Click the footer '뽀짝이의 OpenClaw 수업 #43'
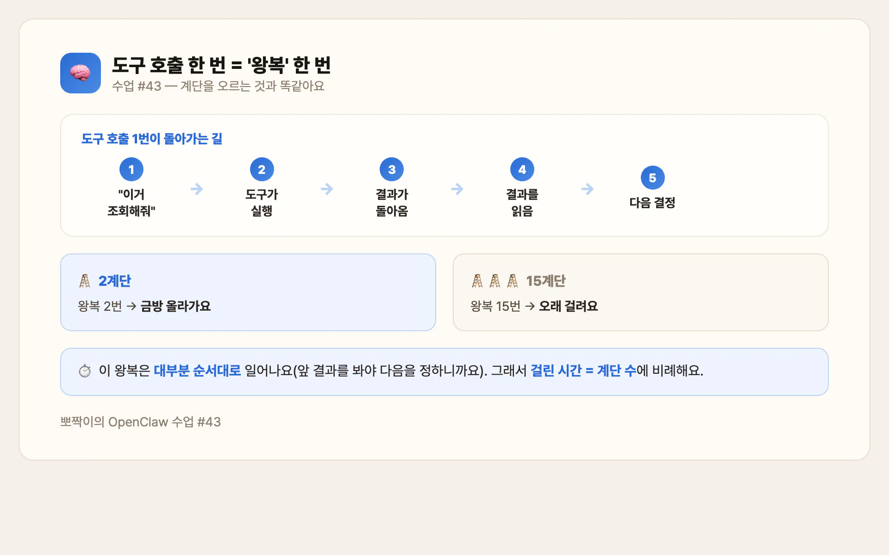Image resolution: width=889 pixels, height=555 pixels. tap(141, 422)
